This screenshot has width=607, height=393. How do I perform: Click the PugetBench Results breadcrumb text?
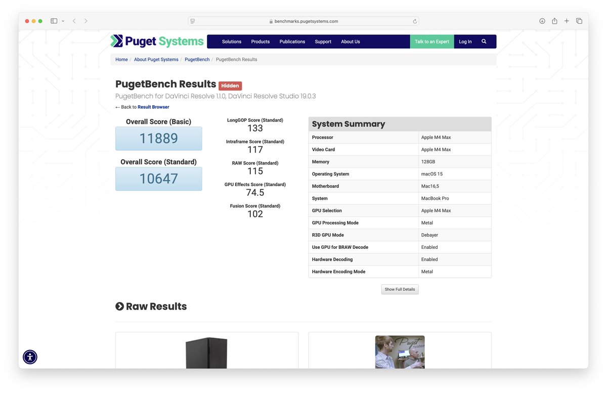[x=236, y=60]
